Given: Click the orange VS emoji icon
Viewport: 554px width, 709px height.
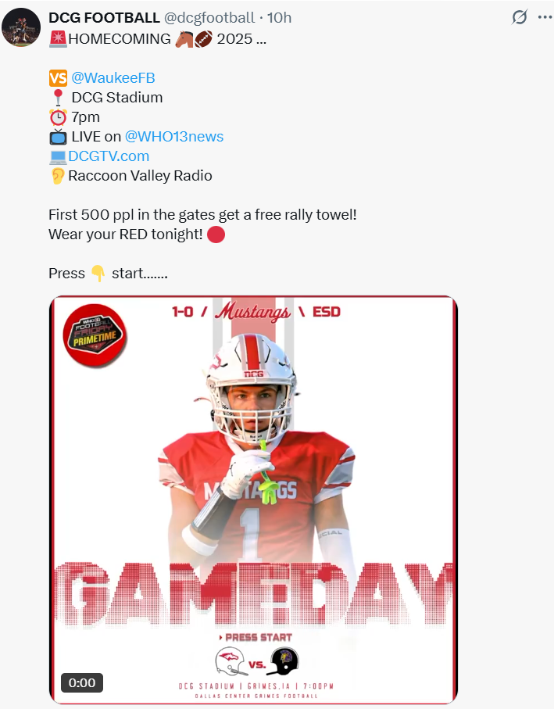Looking at the screenshot, I should [x=58, y=77].
